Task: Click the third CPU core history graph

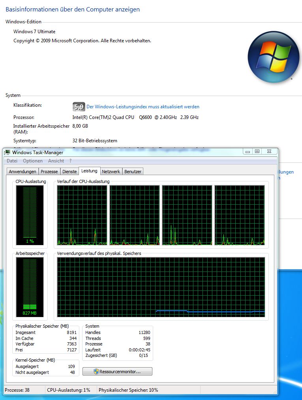Action: tap(187, 215)
